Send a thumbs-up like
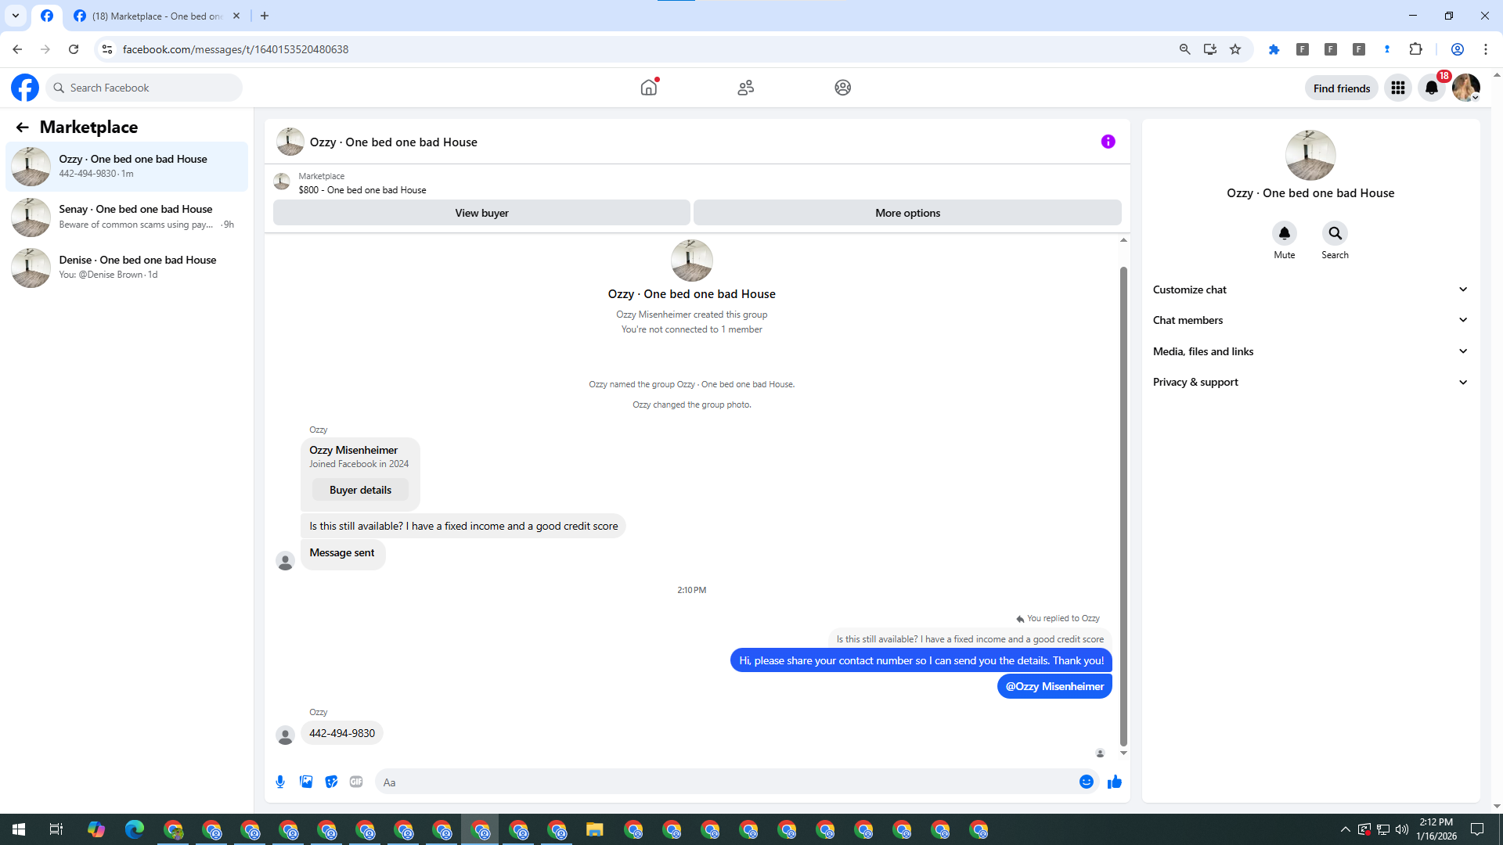1503x845 pixels. pos(1114,782)
